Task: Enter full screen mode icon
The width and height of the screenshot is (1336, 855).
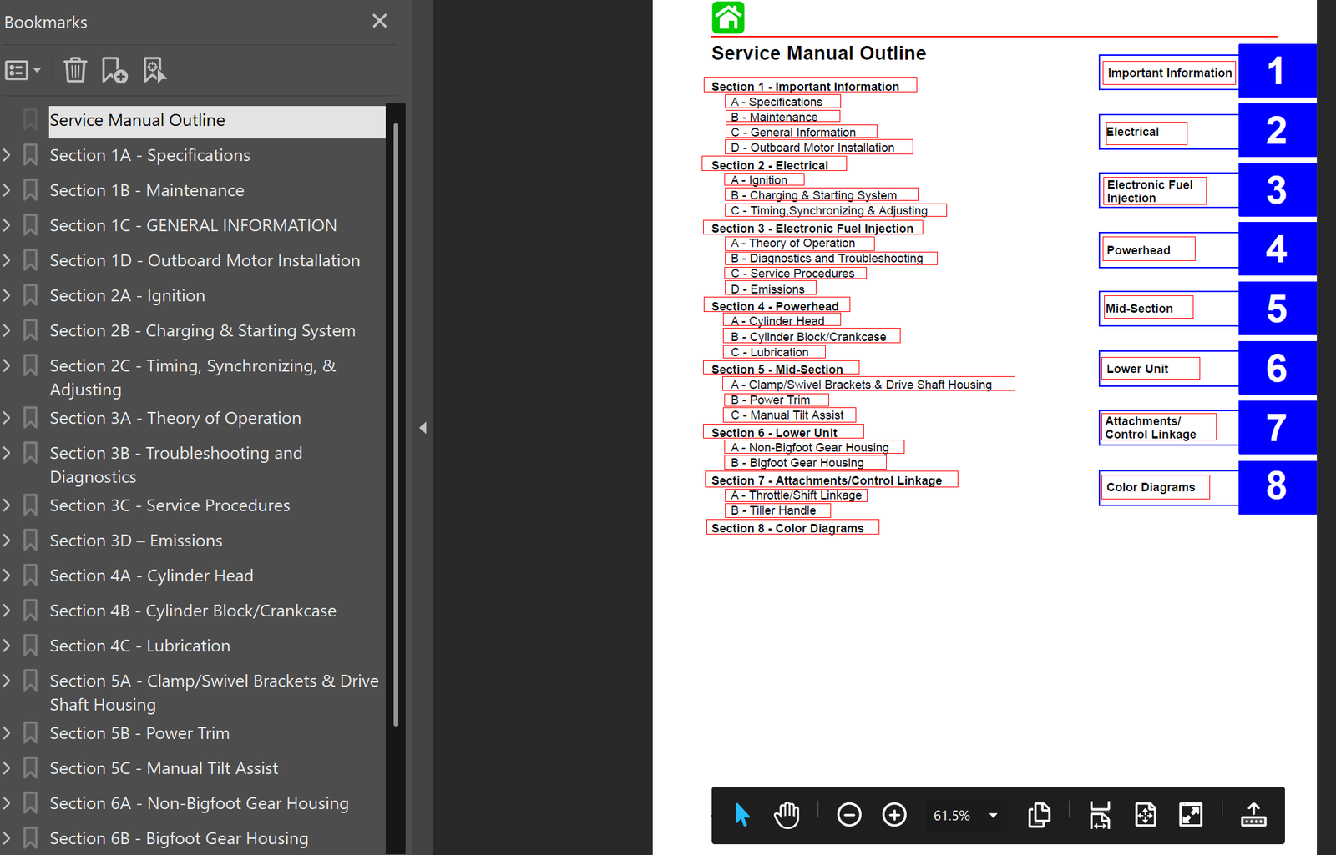Action: pyautogui.click(x=1191, y=815)
